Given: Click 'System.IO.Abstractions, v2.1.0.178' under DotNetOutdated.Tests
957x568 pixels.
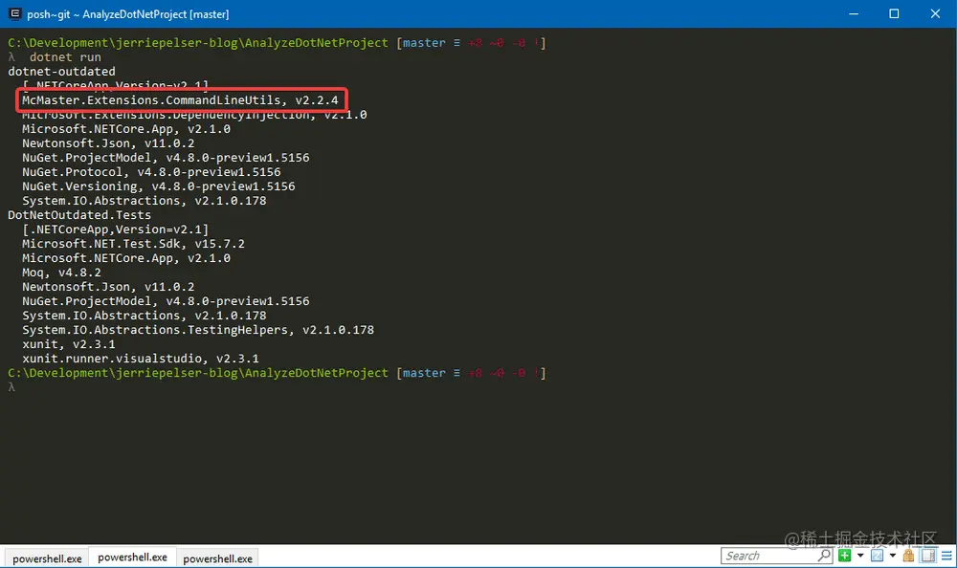Looking at the screenshot, I should (x=145, y=316).
